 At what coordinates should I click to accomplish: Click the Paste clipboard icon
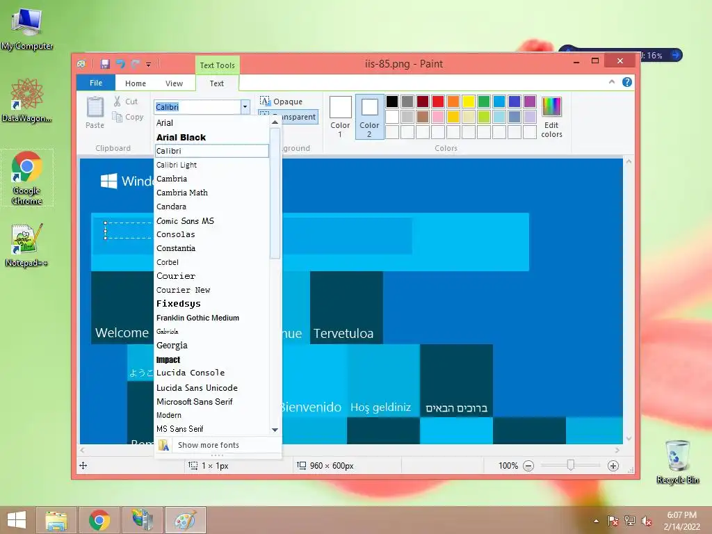point(95,108)
